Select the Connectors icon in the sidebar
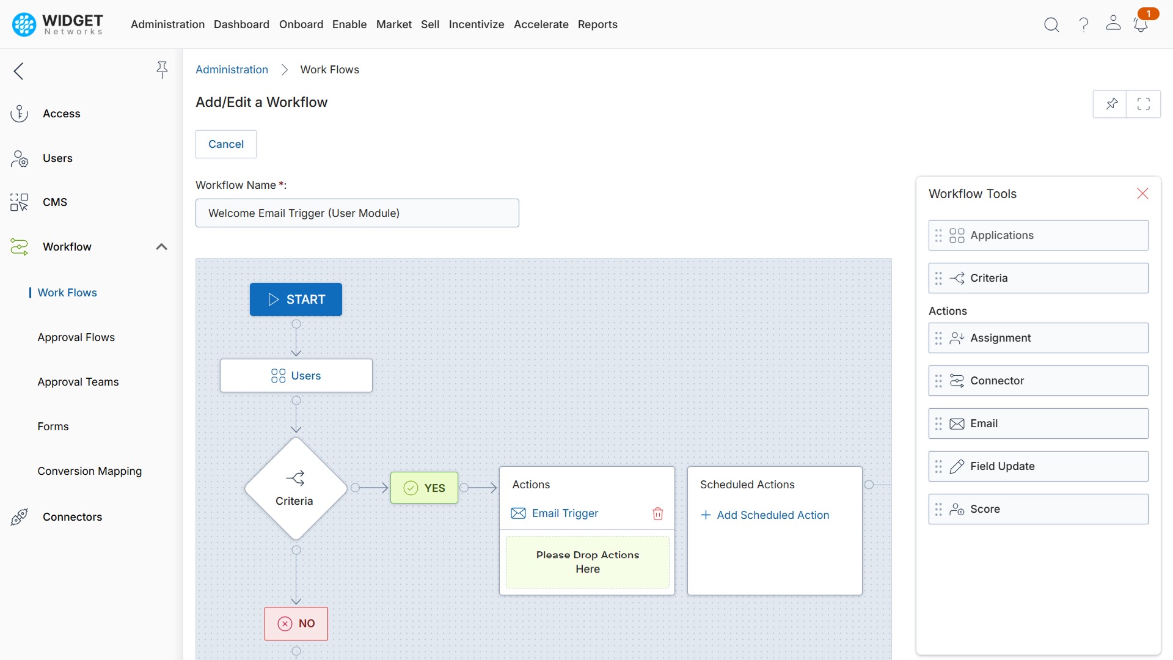This screenshot has height=660, width=1173. click(19, 516)
